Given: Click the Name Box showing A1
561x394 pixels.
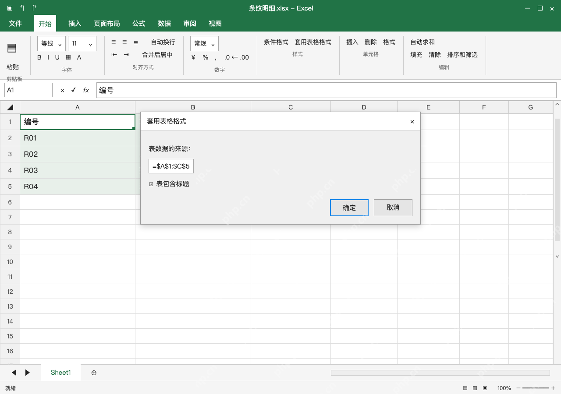Looking at the screenshot, I should tap(28, 90).
